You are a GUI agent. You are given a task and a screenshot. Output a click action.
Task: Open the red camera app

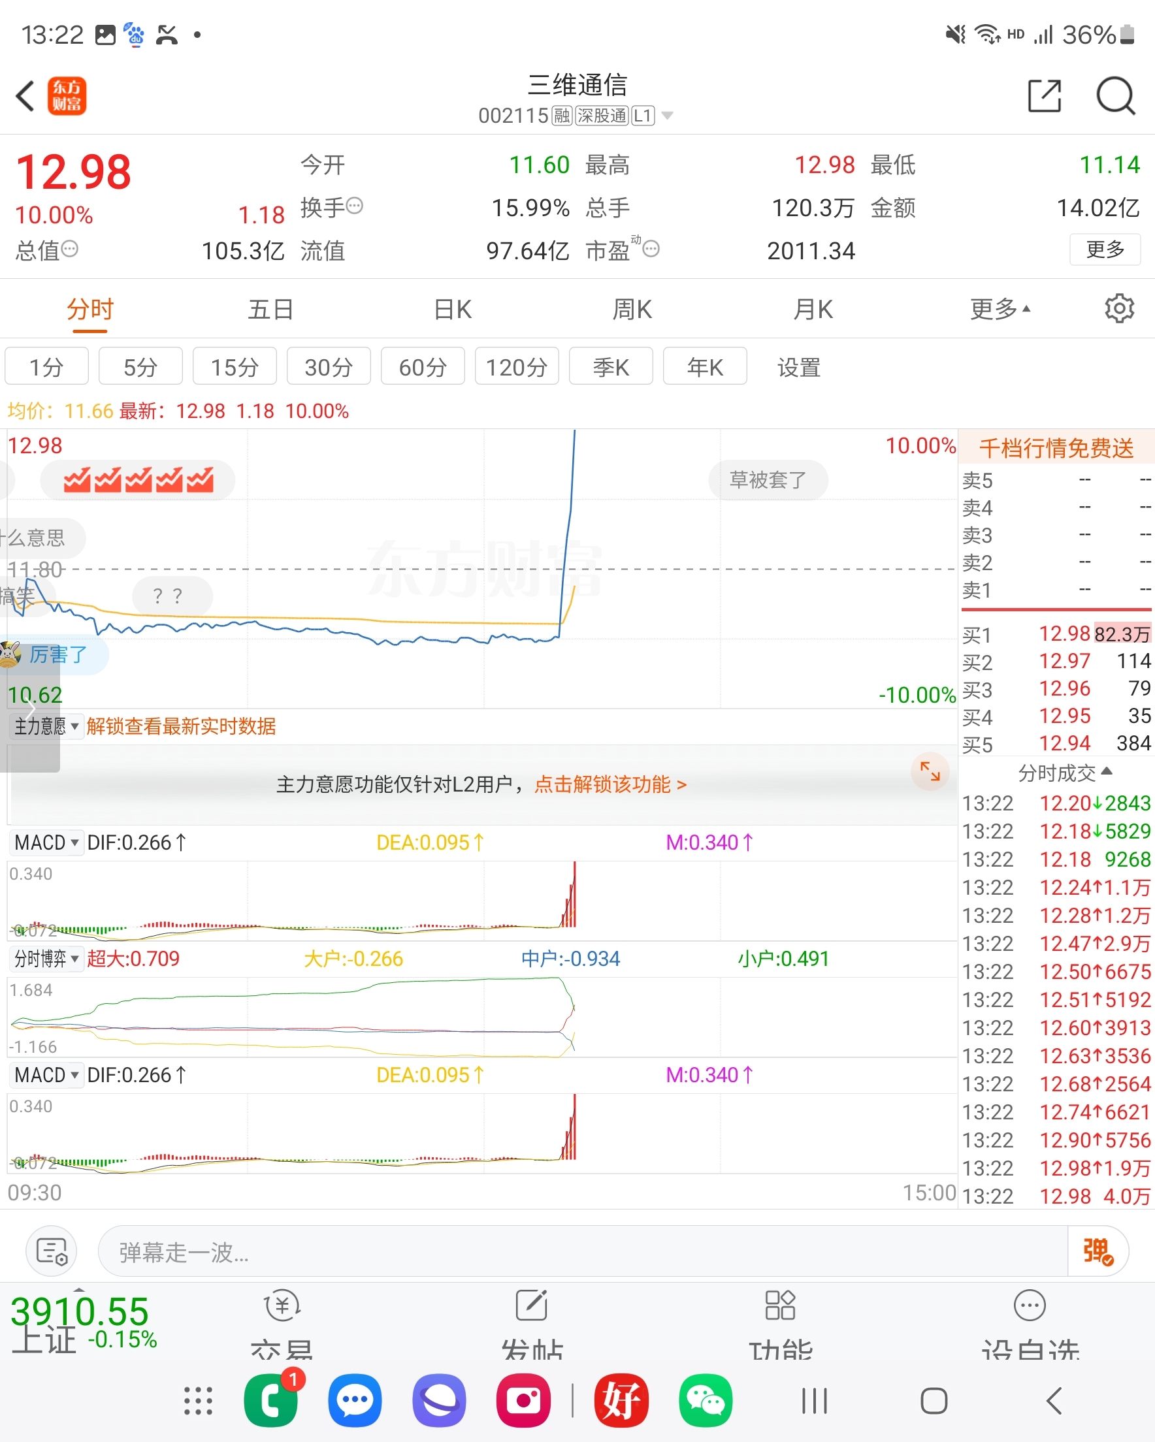tap(523, 1400)
